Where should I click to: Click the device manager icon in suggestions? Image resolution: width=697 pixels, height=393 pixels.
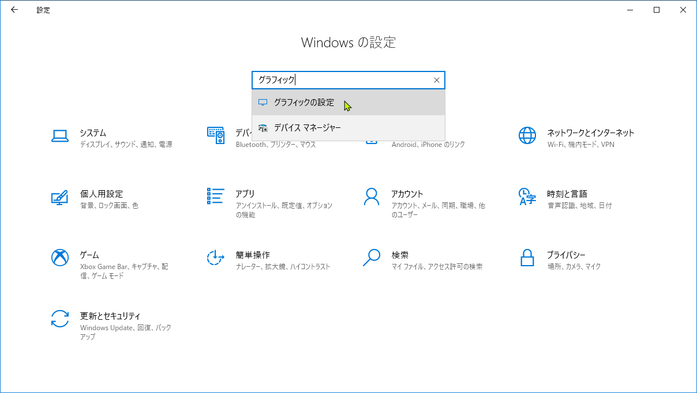point(263,128)
